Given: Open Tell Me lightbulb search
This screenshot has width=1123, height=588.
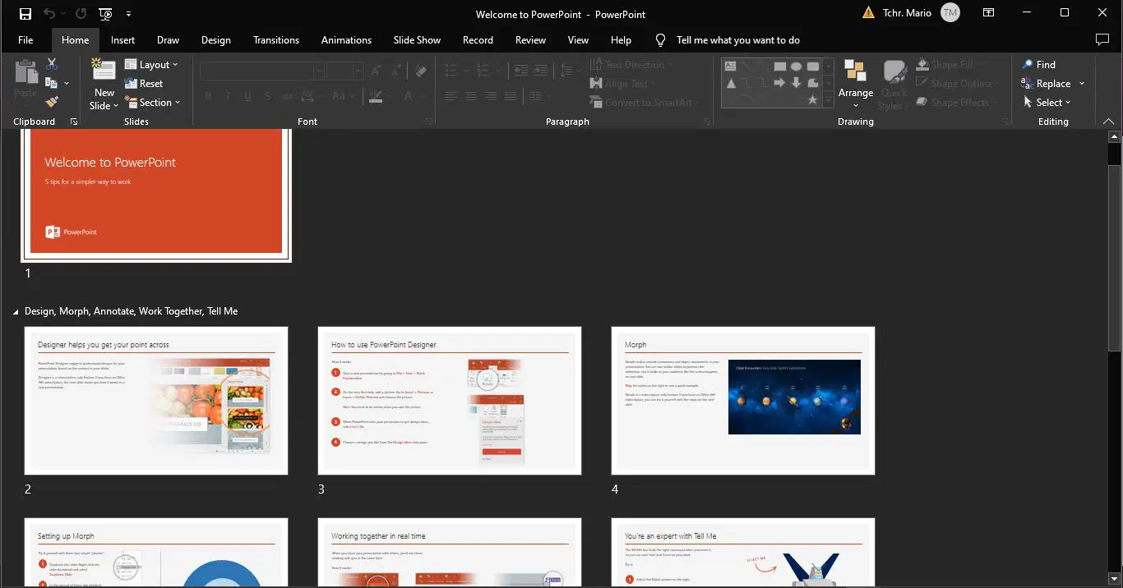Looking at the screenshot, I should coord(660,40).
